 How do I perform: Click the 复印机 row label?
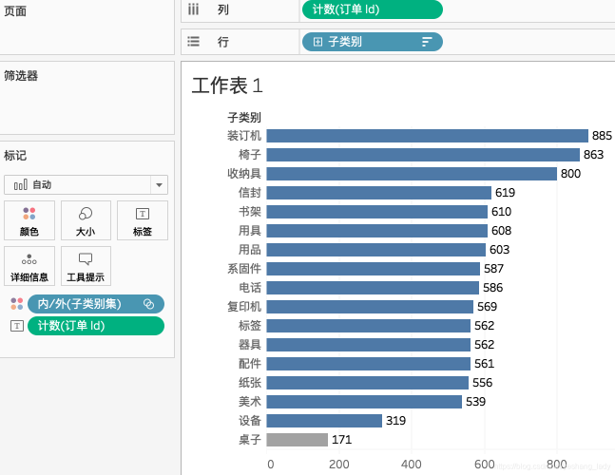click(x=244, y=307)
